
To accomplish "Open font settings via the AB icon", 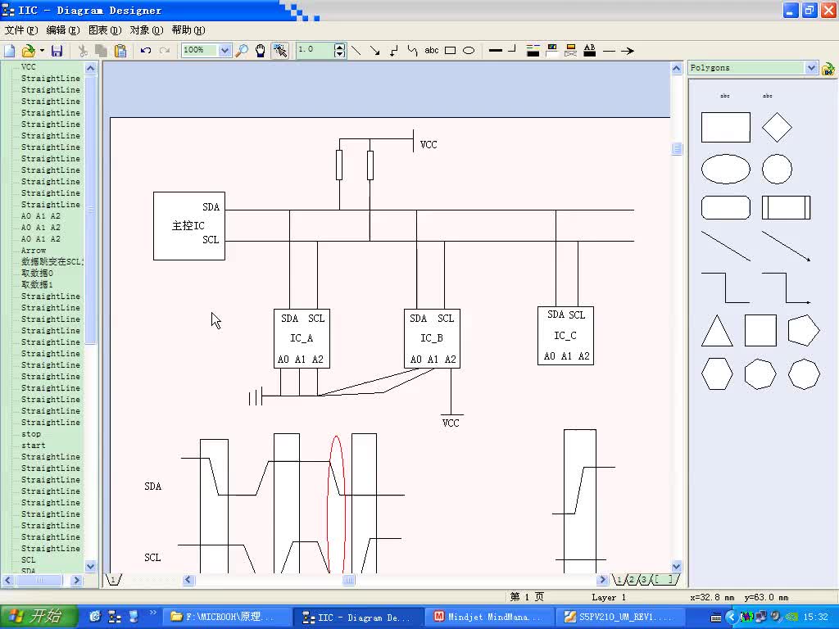I will [x=590, y=50].
